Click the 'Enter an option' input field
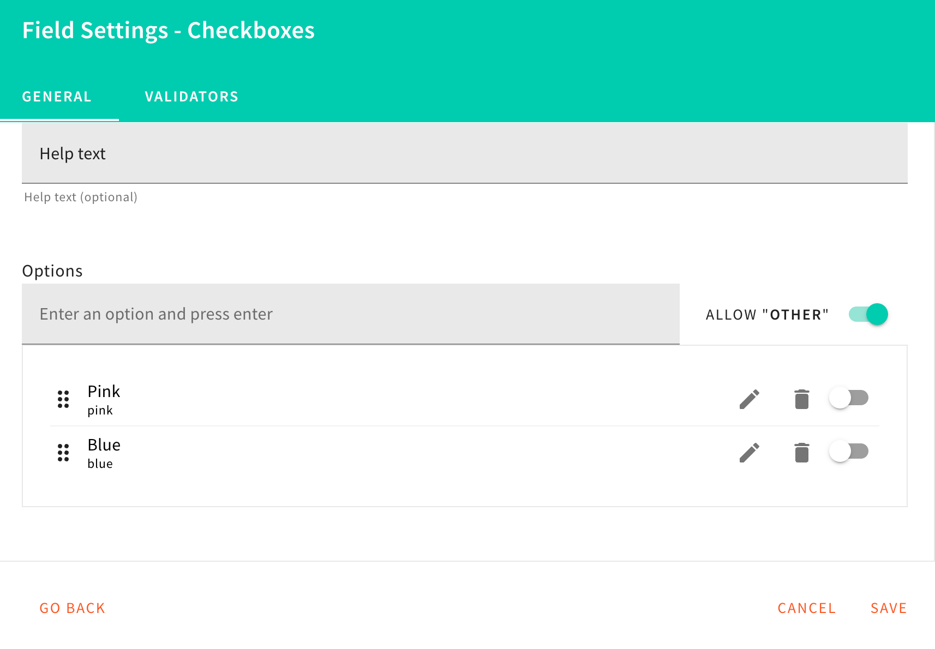Viewport: 935px width, 649px height. tap(350, 314)
